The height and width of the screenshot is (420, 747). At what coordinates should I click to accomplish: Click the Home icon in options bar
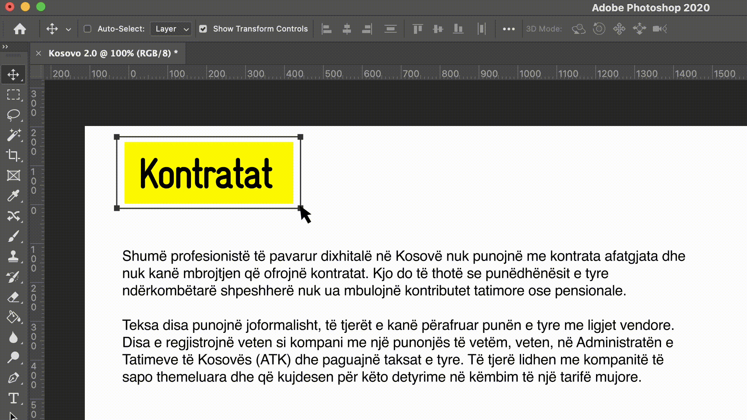[x=20, y=29]
